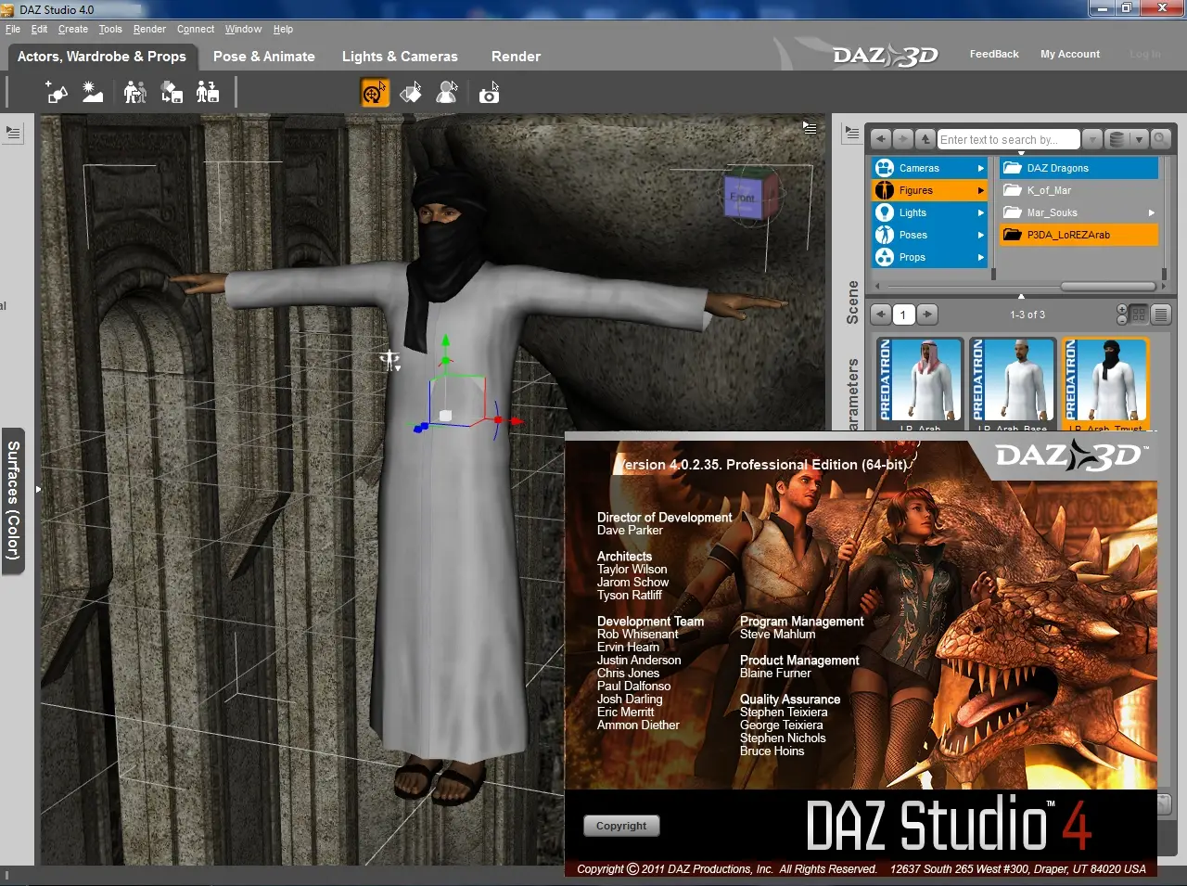Open the Window menu
Image resolution: width=1187 pixels, height=886 pixels.
(243, 29)
